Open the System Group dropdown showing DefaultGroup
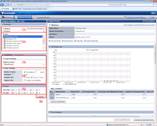Viewport: 157px width, 126px height. click(24, 64)
